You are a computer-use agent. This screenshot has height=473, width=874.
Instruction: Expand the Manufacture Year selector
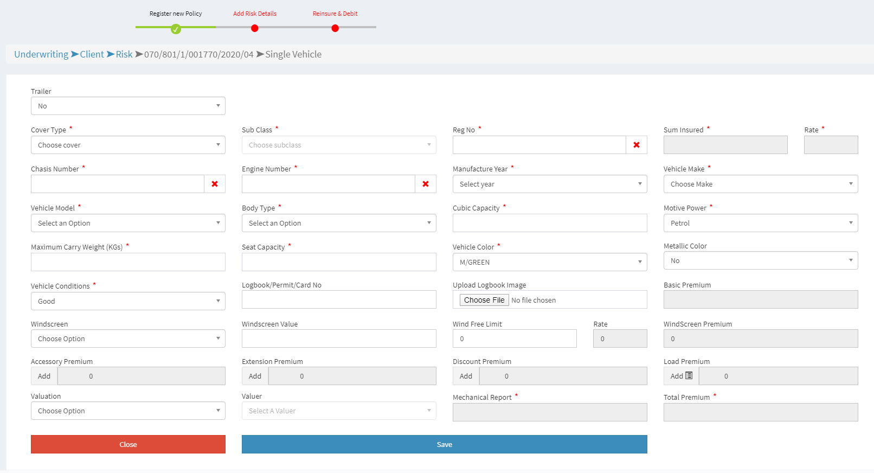click(550, 184)
